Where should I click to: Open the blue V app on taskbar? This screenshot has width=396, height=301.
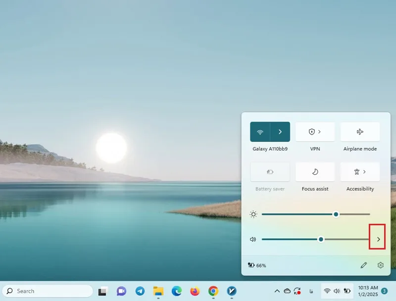pyautogui.click(x=232, y=291)
